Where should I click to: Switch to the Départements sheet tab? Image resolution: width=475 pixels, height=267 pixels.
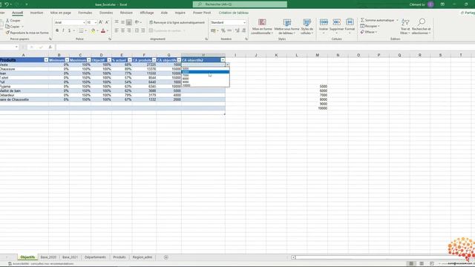click(95, 257)
